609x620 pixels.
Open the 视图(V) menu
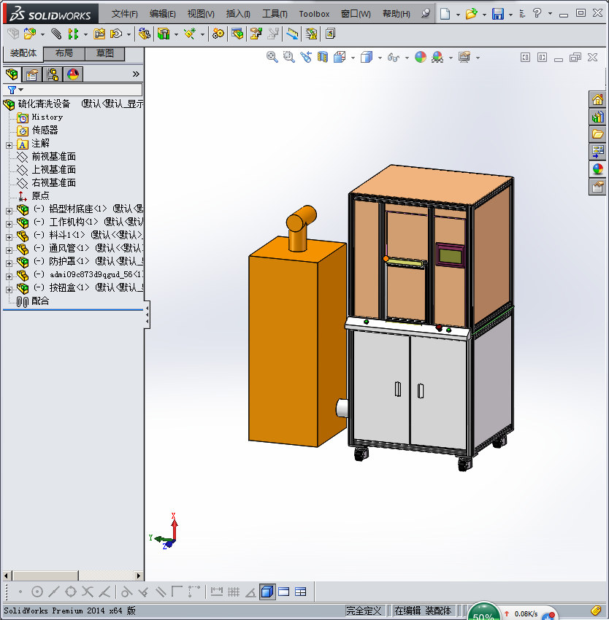pos(201,14)
